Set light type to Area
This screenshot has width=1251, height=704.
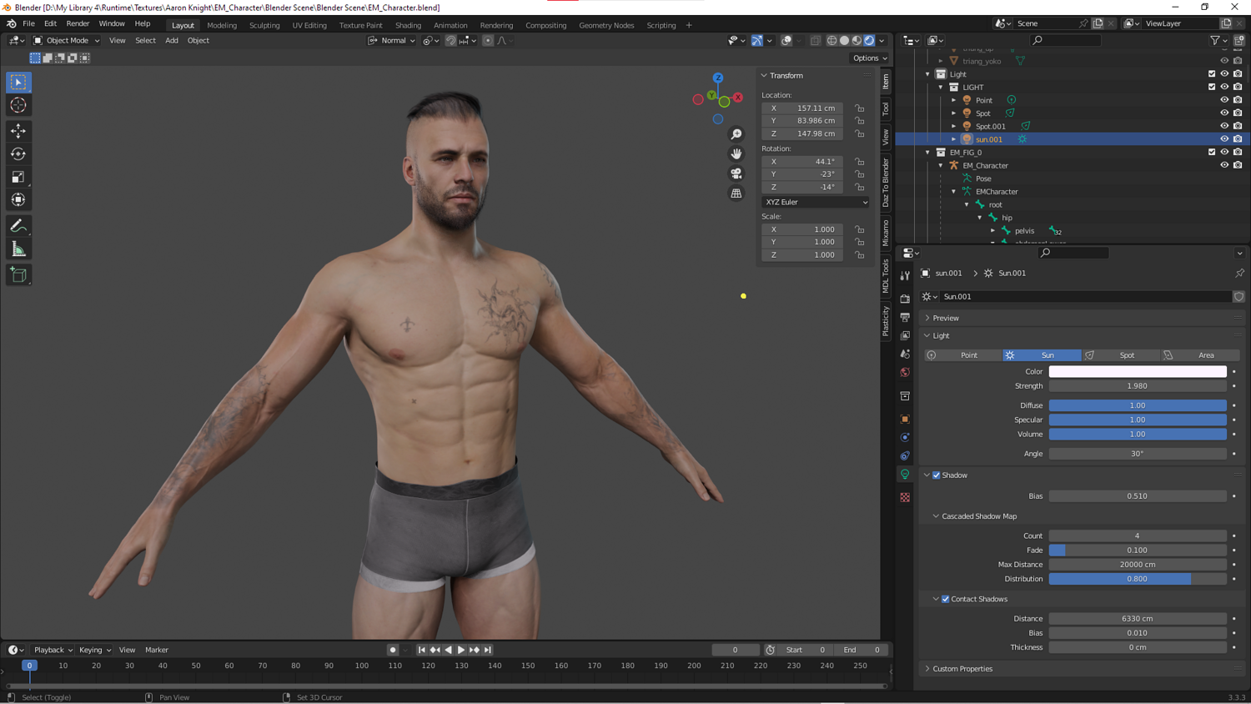pyautogui.click(x=1199, y=355)
